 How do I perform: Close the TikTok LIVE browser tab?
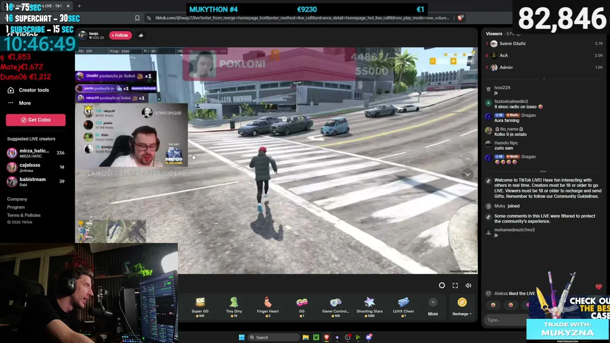(68, 6)
